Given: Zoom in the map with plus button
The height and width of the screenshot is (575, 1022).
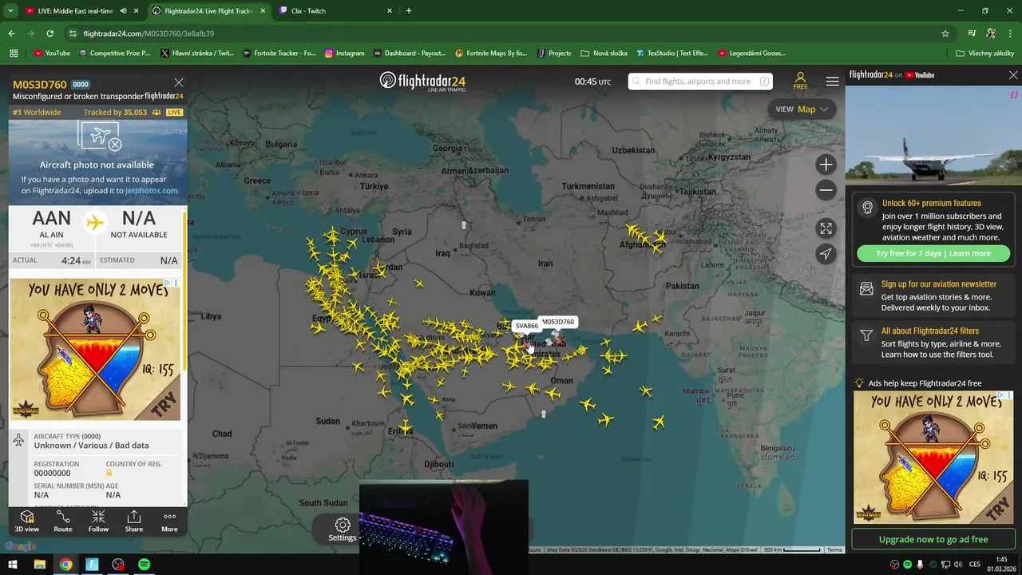Looking at the screenshot, I should pyautogui.click(x=826, y=165).
